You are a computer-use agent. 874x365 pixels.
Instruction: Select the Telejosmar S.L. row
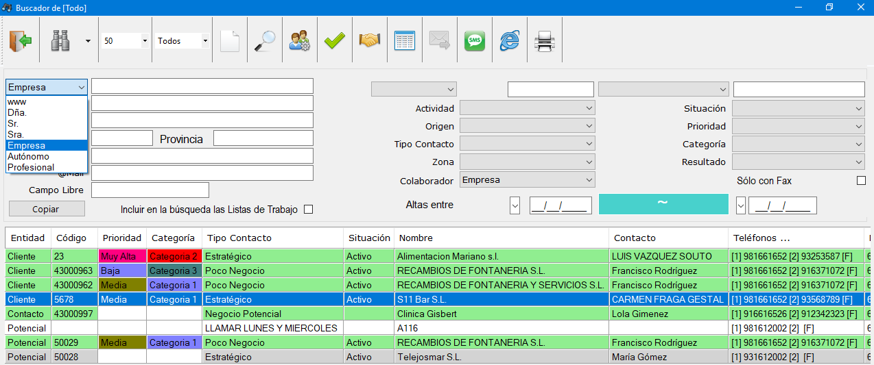(437, 357)
